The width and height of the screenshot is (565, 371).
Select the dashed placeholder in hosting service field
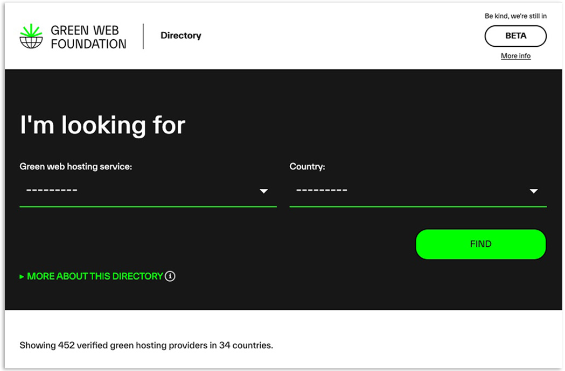(x=52, y=190)
